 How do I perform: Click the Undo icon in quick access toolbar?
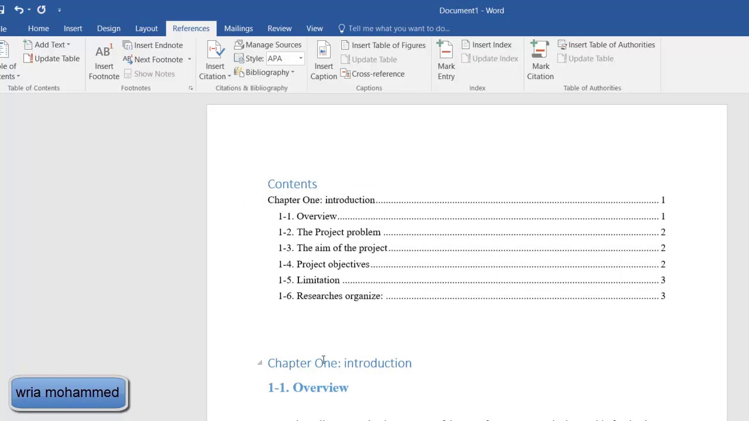(19, 10)
